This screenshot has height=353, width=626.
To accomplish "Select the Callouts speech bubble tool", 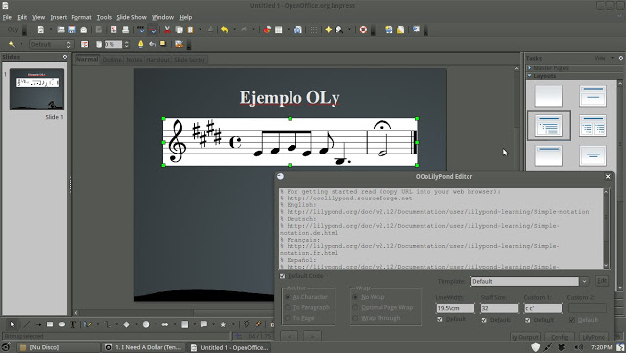I will pyautogui.click(x=203, y=324).
